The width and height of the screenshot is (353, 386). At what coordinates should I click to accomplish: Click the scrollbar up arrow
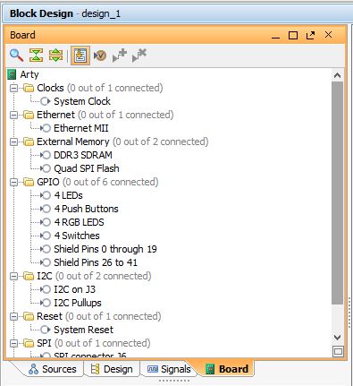(x=337, y=75)
